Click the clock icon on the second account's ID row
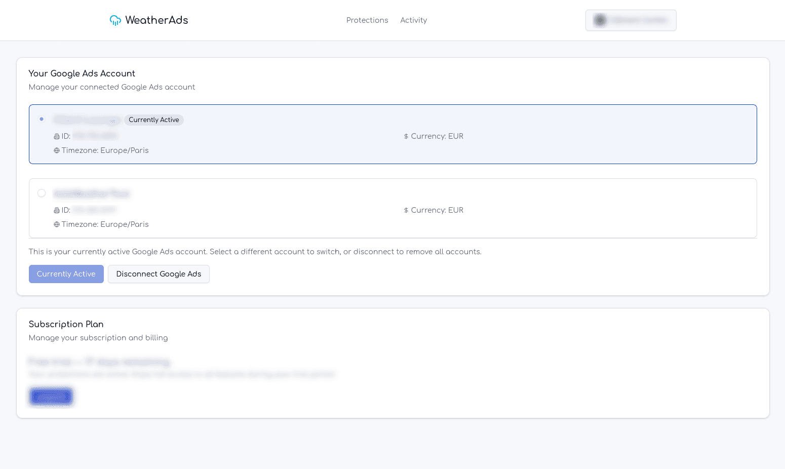The width and height of the screenshot is (785, 469). tap(56, 210)
